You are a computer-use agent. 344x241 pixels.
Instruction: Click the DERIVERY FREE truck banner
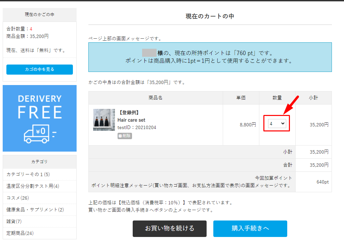[40, 118]
